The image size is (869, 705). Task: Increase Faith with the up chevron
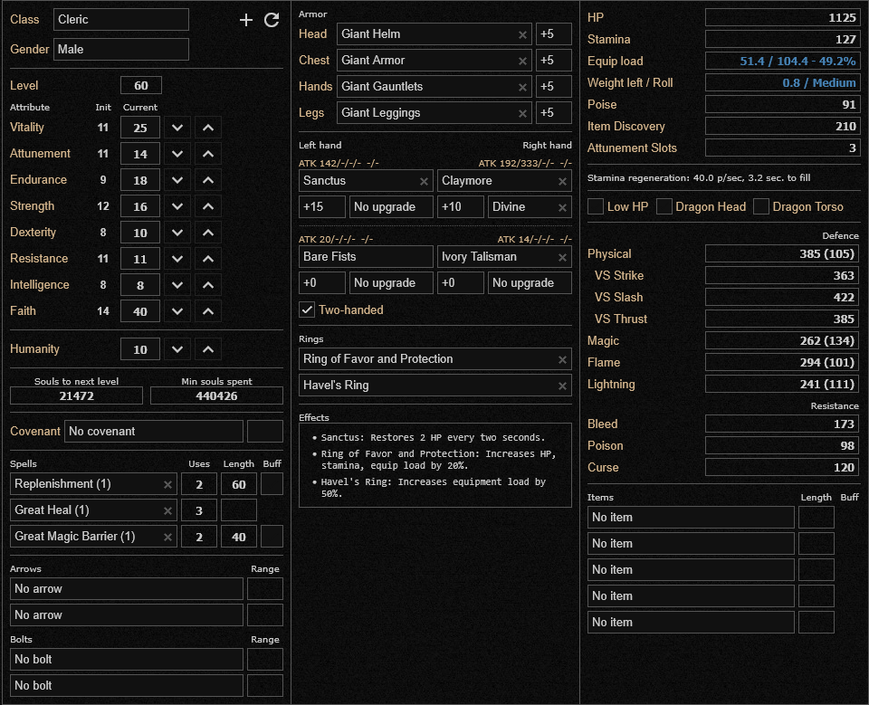[208, 311]
